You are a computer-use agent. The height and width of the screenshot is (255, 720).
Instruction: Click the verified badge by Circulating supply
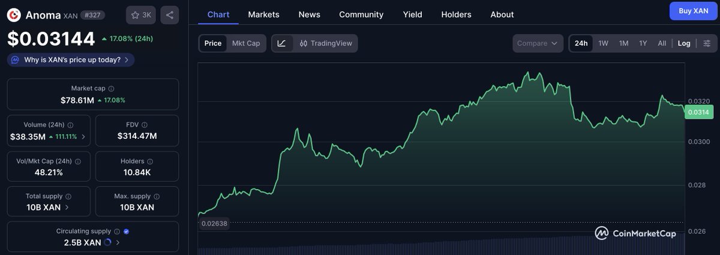pos(126,231)
